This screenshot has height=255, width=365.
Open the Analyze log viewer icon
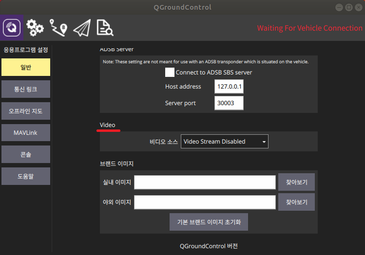click(x=105, y=28)
